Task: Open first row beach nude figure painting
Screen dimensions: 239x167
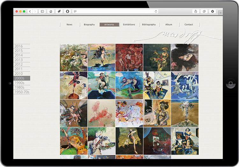Action: 101,57
